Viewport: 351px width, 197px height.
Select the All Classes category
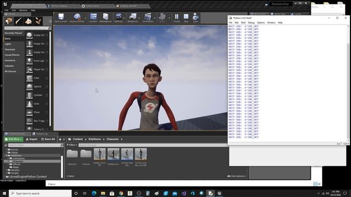pos(10,72)
